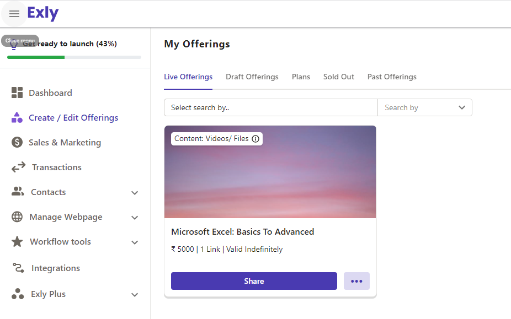
Task: Click the Manage Webpage globe icon
Action: tap(17, 217)
